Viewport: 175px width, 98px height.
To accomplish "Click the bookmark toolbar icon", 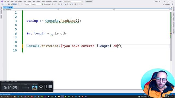I will [75, 4].
